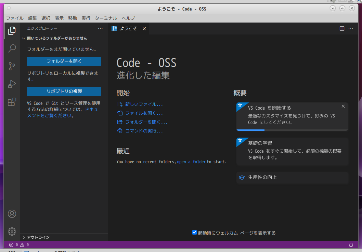Screen dimensions: 362x252
Task: Click the 新しいファイル... link
Action: [144, 104]
